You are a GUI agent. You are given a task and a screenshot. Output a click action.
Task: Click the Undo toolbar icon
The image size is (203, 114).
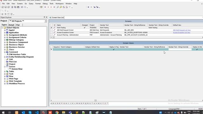[x=22, y=7]
